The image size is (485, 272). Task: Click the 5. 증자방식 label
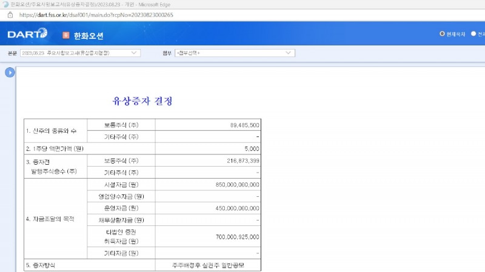tap(41, 265)
